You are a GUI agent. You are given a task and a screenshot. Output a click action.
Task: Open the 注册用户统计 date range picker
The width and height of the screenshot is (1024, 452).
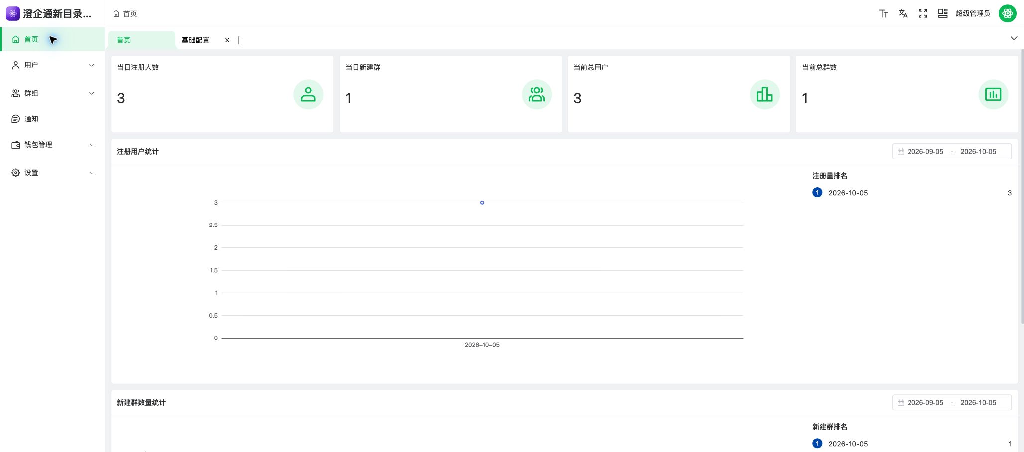(952, 152)
